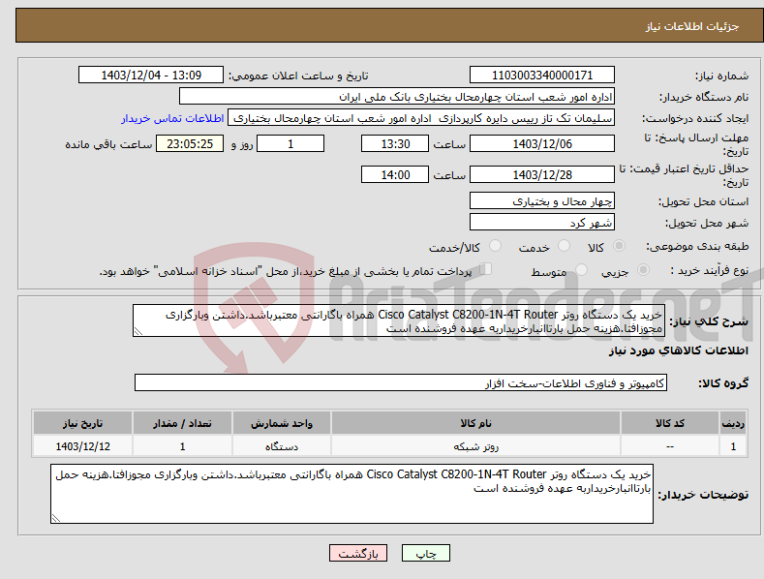This screenshot has height=579, width=764.
Task: Click the شماره نیاز field 1103003340000171
Action: tap(542, 76)
